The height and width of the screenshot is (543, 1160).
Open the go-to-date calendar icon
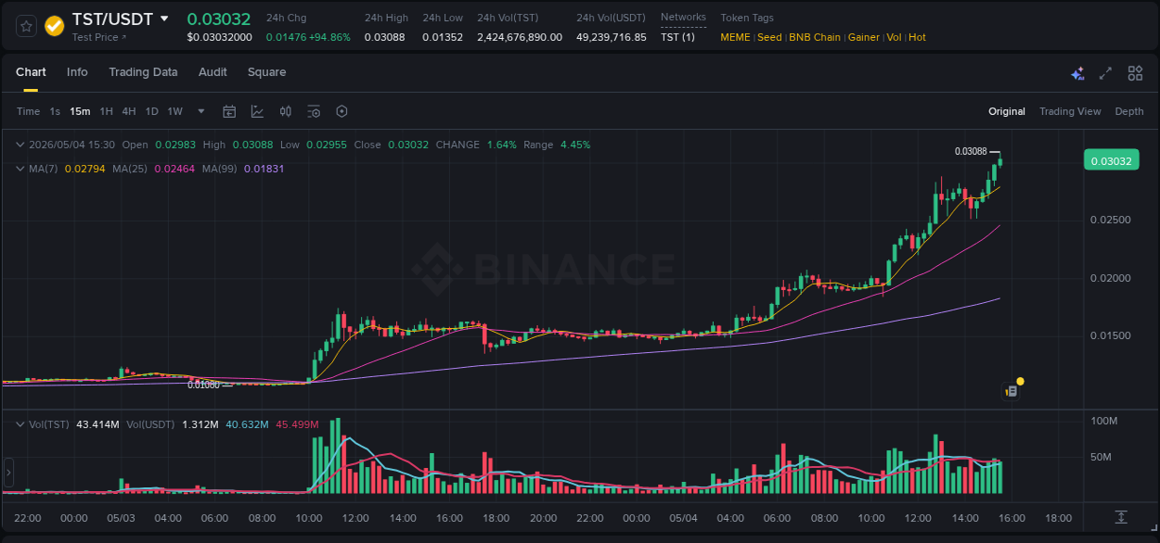[229, 111]
